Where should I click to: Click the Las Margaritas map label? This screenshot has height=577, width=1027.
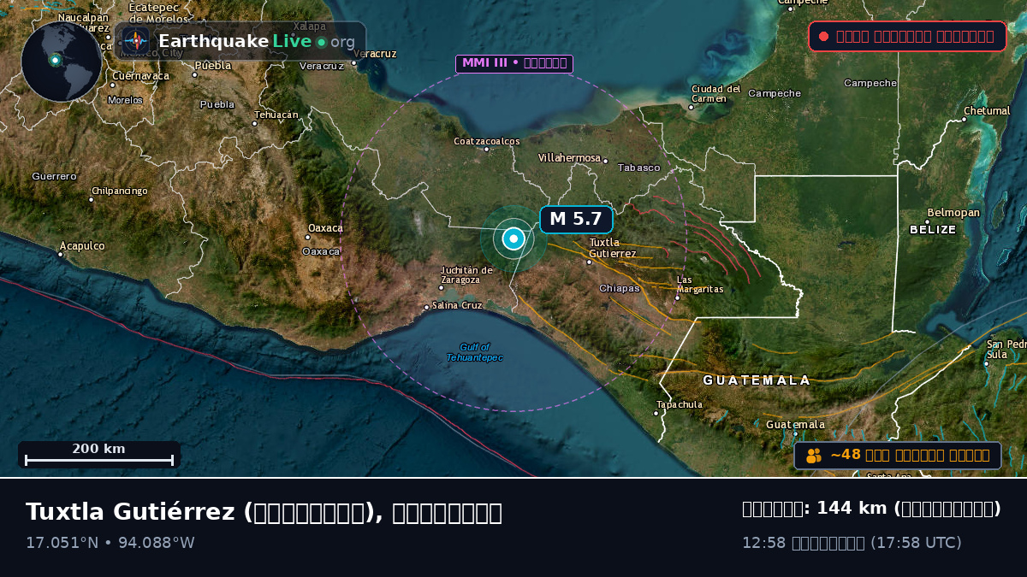pyautogui.click(x=700, y=285)
